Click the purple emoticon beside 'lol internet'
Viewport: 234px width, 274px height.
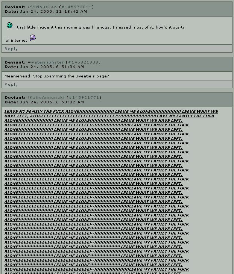tap(32, 38)
